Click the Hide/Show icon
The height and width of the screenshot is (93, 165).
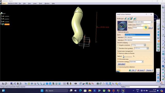pos(56,84)
